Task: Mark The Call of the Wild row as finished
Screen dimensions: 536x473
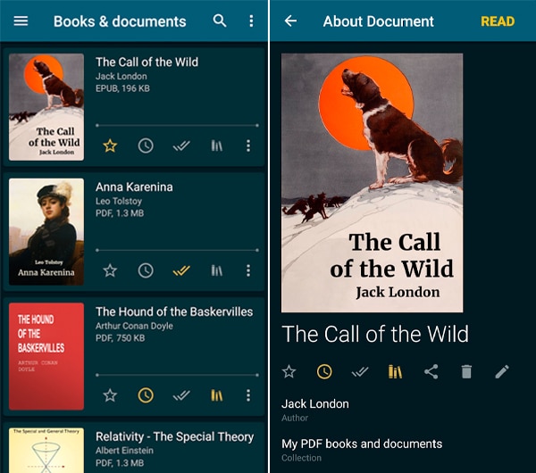Action: click(181, 146)
